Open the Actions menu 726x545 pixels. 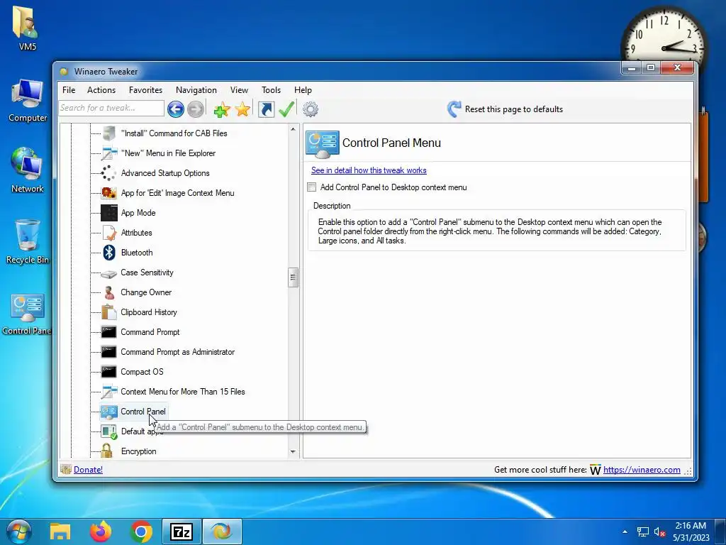(x=101, y=90)
